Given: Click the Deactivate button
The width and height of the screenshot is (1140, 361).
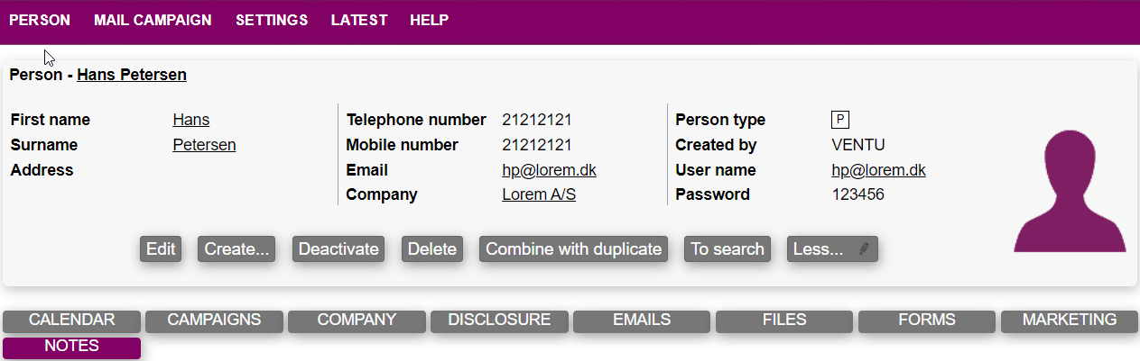Looking at the screenshot, I should (x=338, y=249).
